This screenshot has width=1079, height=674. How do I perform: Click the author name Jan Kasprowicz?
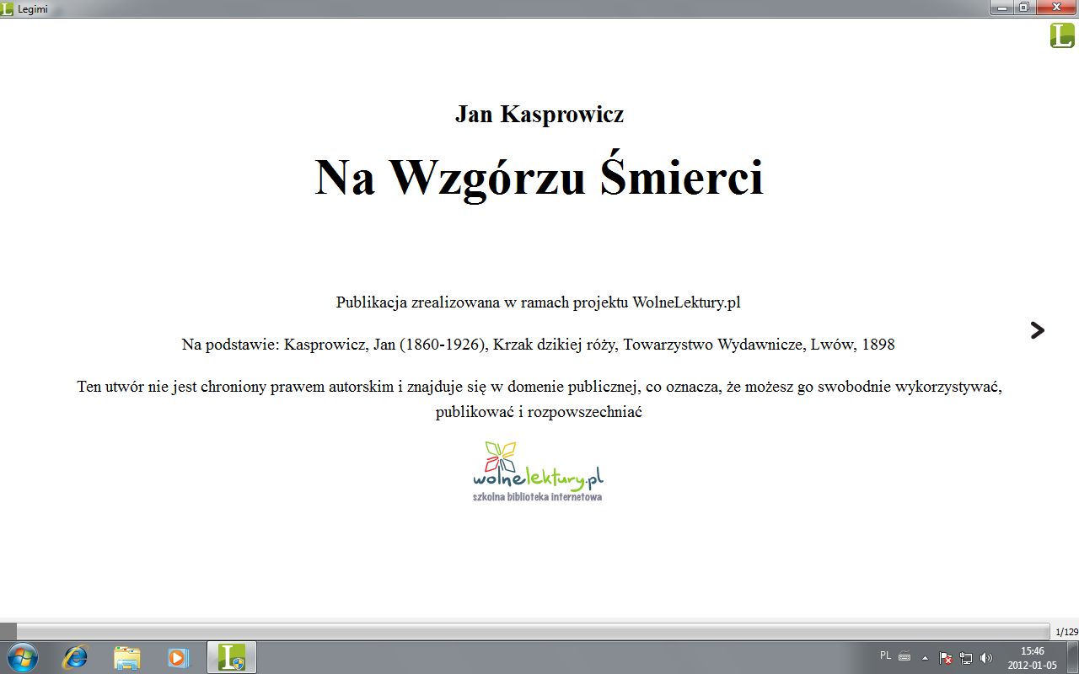point(539,114)
